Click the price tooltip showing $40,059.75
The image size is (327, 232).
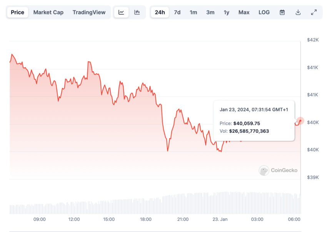254,121
